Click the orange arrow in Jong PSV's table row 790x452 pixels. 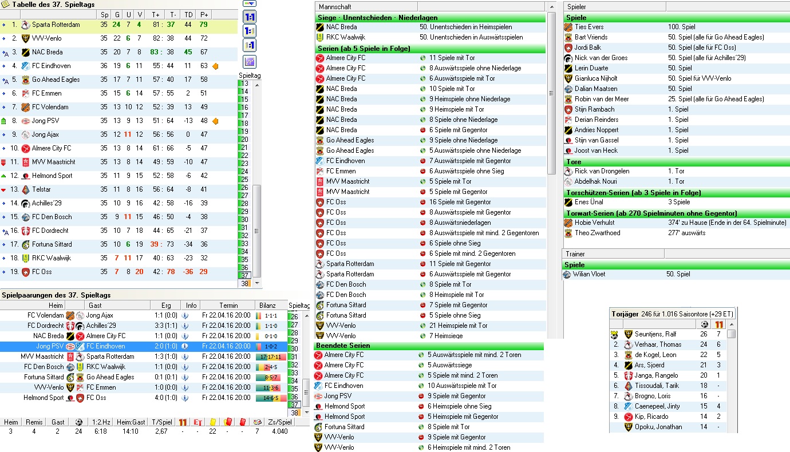[216, 121]
